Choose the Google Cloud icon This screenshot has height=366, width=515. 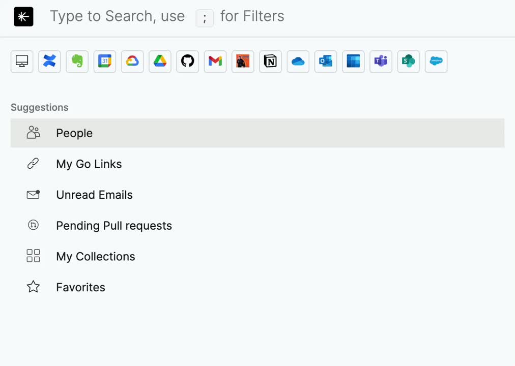(x=132, y=62)
